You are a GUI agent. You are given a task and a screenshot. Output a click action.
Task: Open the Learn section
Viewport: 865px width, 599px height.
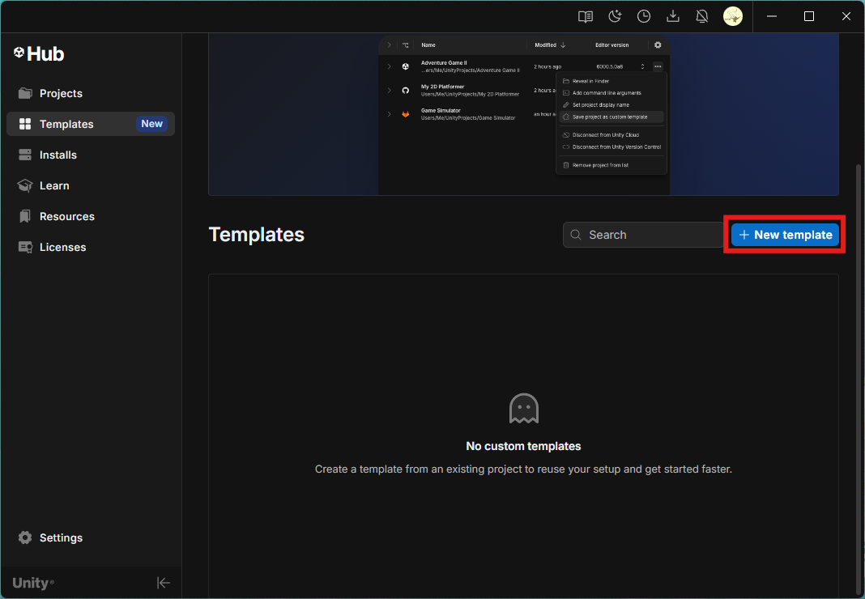(x=91, y=186)
